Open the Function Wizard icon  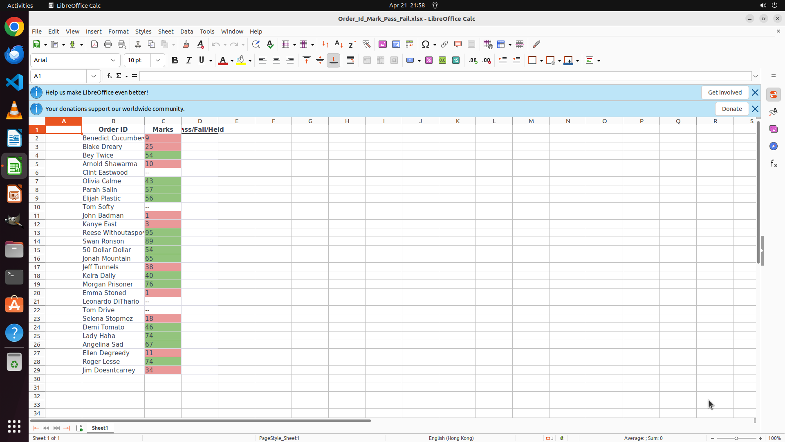click(x=110, y=76)
